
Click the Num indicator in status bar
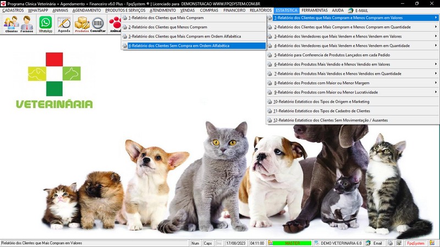(x=195, y=243)
